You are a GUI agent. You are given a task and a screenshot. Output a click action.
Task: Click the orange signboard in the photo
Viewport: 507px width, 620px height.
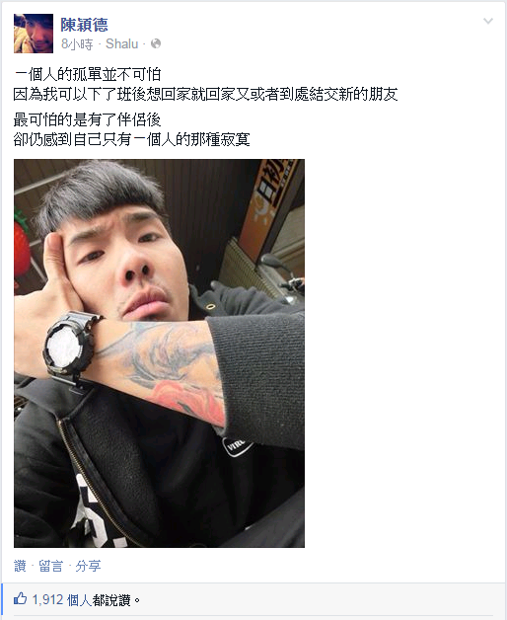tap(268, 205)
